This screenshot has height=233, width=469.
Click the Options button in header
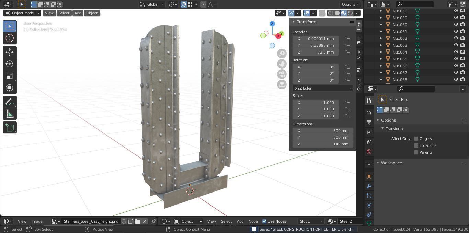pyautogui.click(x=351, y=4)
